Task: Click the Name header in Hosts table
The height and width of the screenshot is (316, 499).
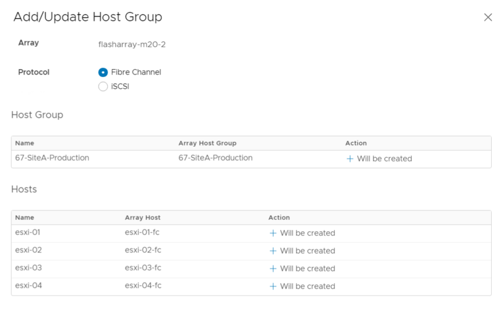Action: 24,217
